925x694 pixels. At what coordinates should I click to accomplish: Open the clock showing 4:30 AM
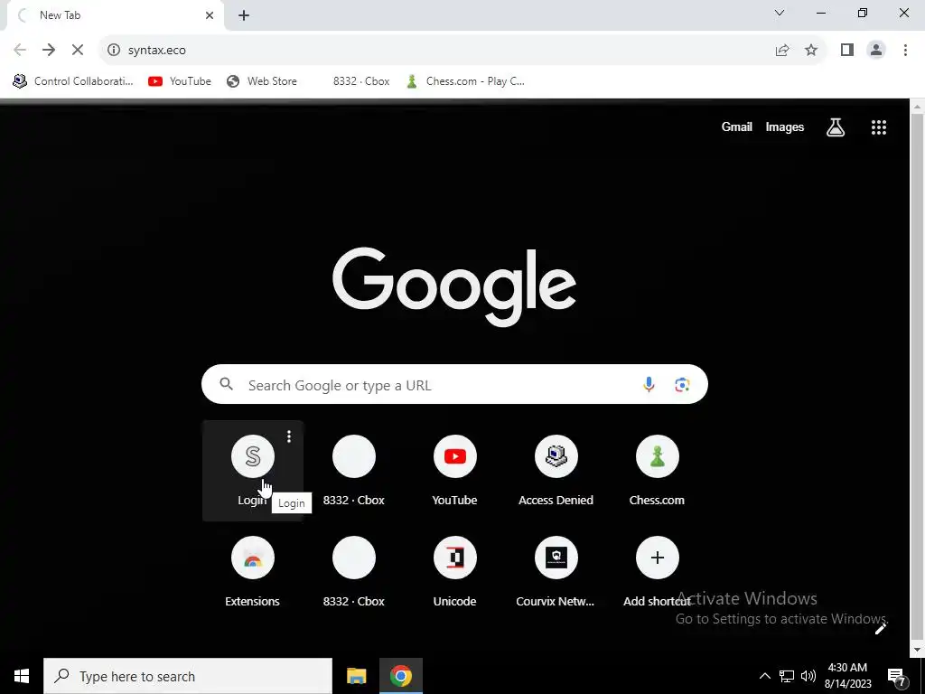tap(847, 676)
